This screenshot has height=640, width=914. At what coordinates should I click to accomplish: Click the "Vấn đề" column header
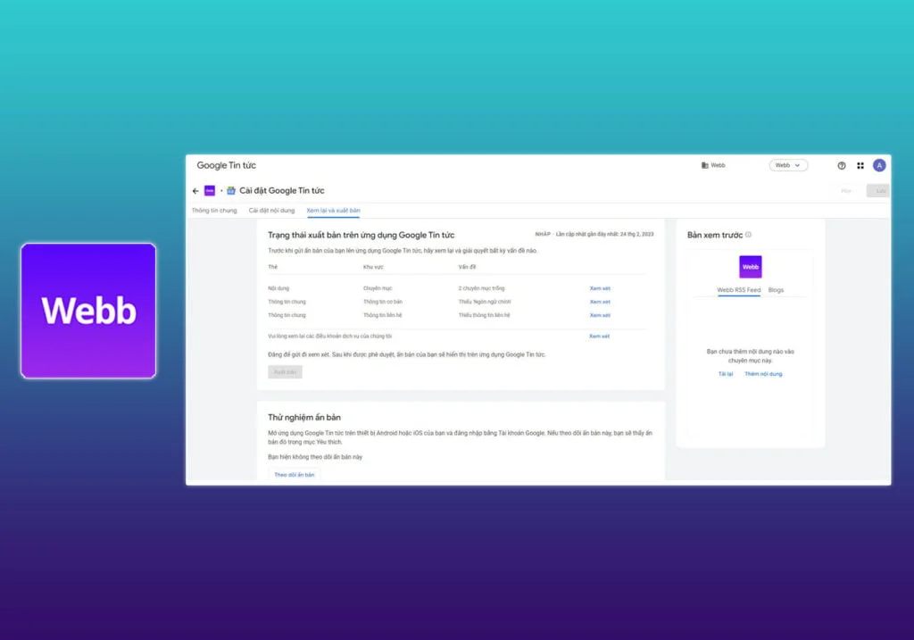coord(467,267)
